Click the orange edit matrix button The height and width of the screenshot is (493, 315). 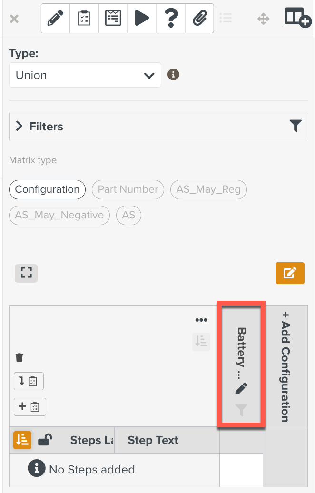(290, 273)
